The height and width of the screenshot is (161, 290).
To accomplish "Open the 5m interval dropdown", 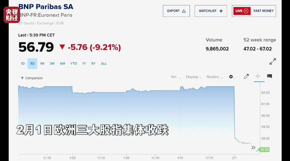I will [176, 77].
